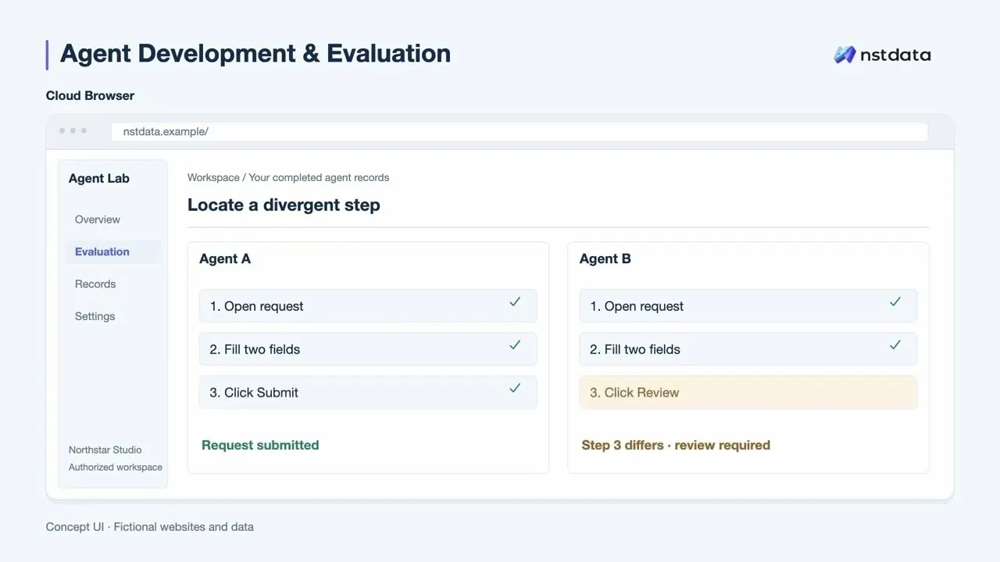Viewport: 1000px width, 562px height.
Task: Click the 'Agent Development & Evaluation' title
Action: coord(255,53)
